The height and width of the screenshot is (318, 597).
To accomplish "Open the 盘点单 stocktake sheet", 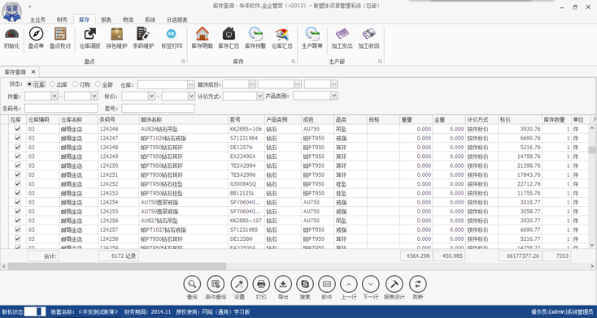I will [36, 38].
